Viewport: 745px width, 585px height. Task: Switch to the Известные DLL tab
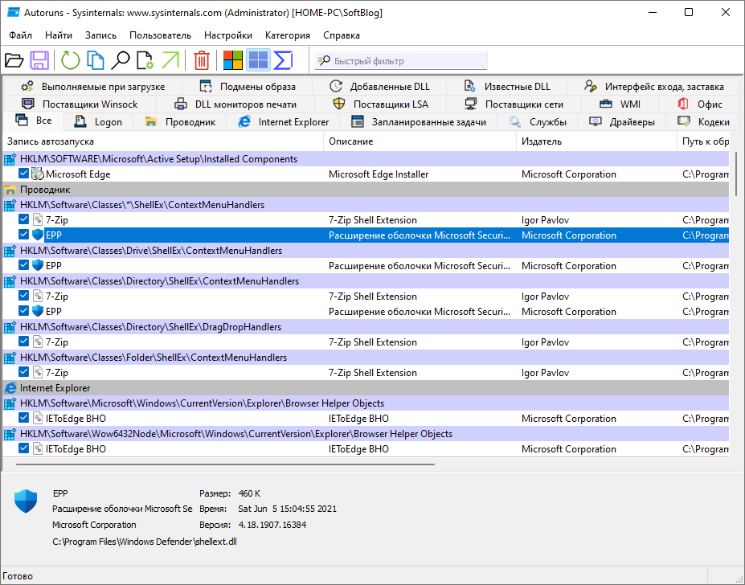(506, 87)
